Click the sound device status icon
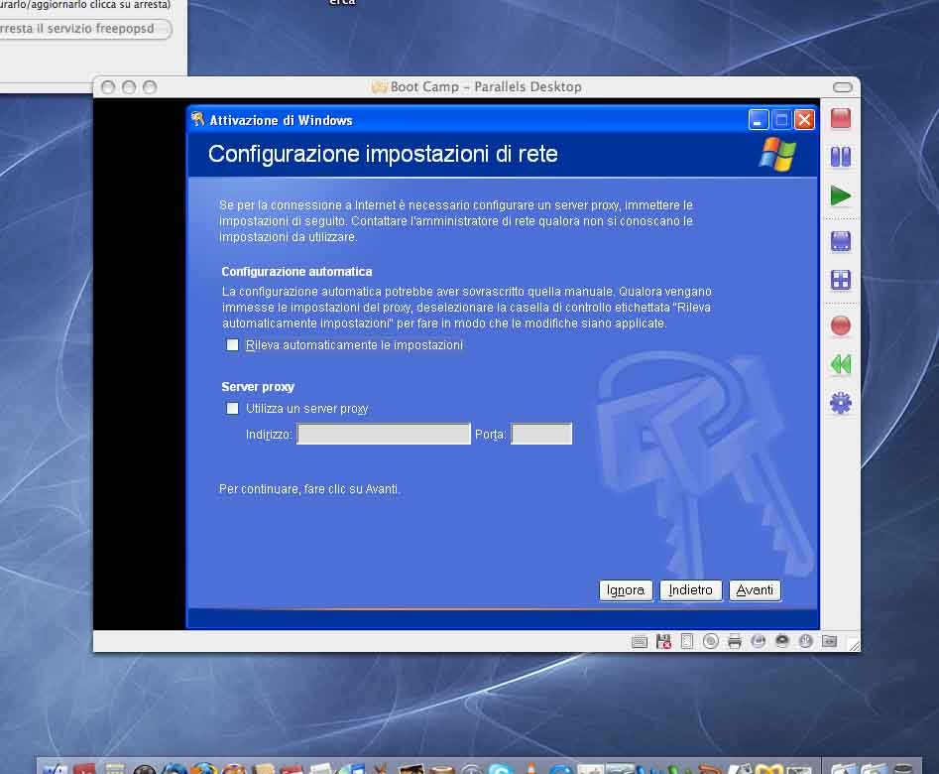939x774 pixels. [782, 641]
